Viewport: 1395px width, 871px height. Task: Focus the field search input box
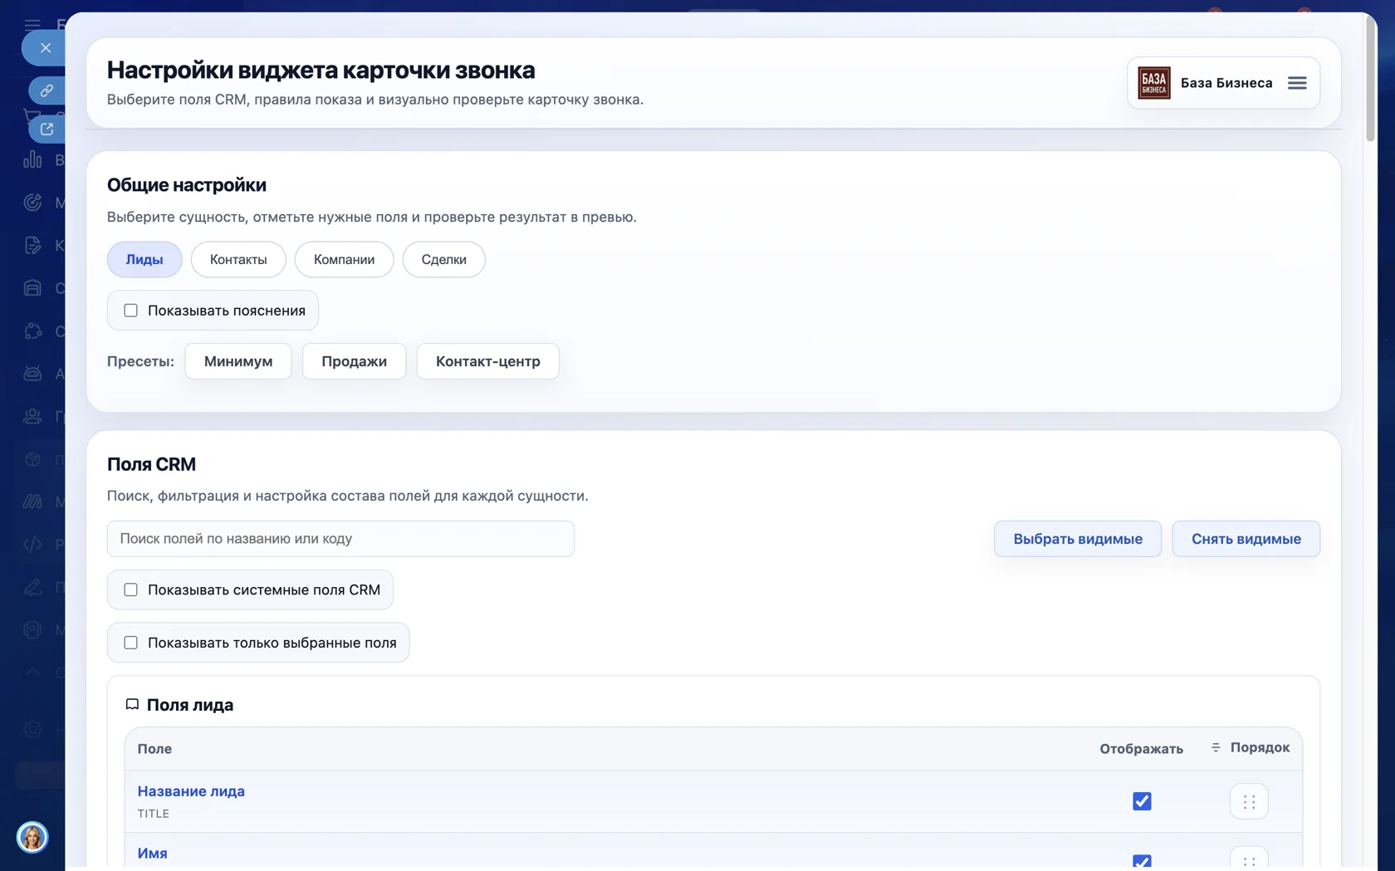(340, 539)
